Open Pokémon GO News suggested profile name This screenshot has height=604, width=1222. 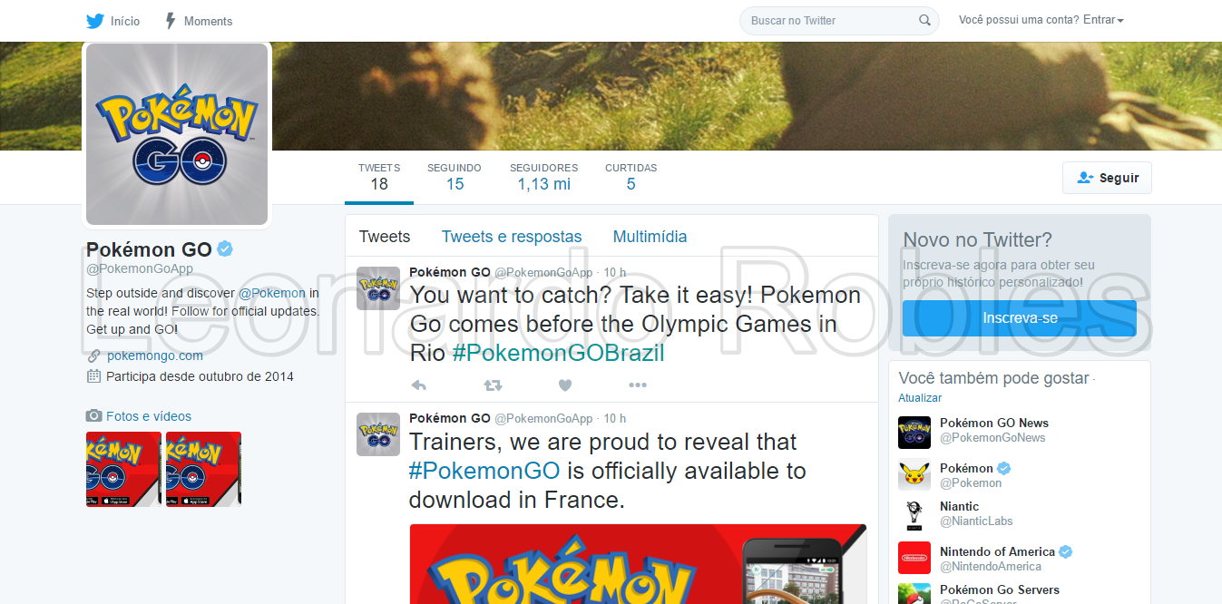[x=994, y=423]
